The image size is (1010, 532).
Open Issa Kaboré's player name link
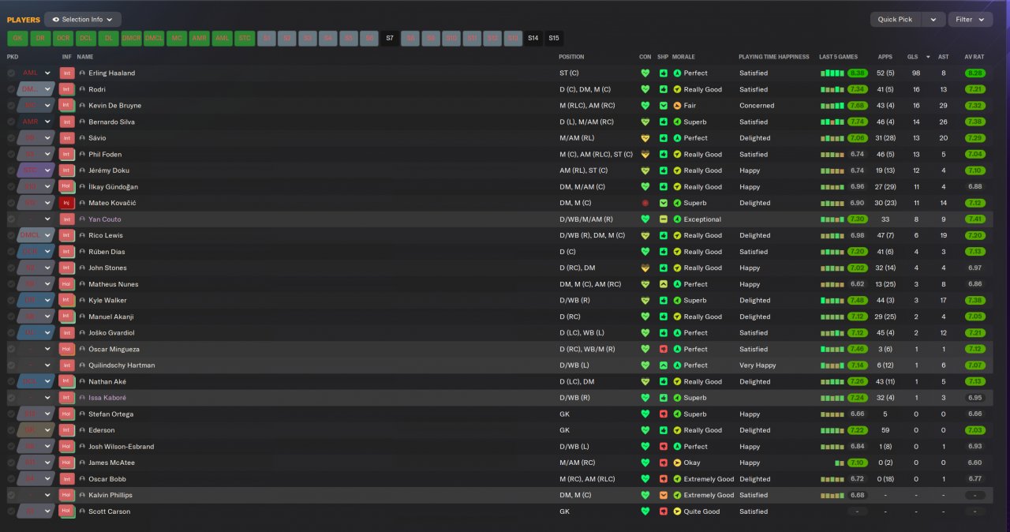point(107,398)
